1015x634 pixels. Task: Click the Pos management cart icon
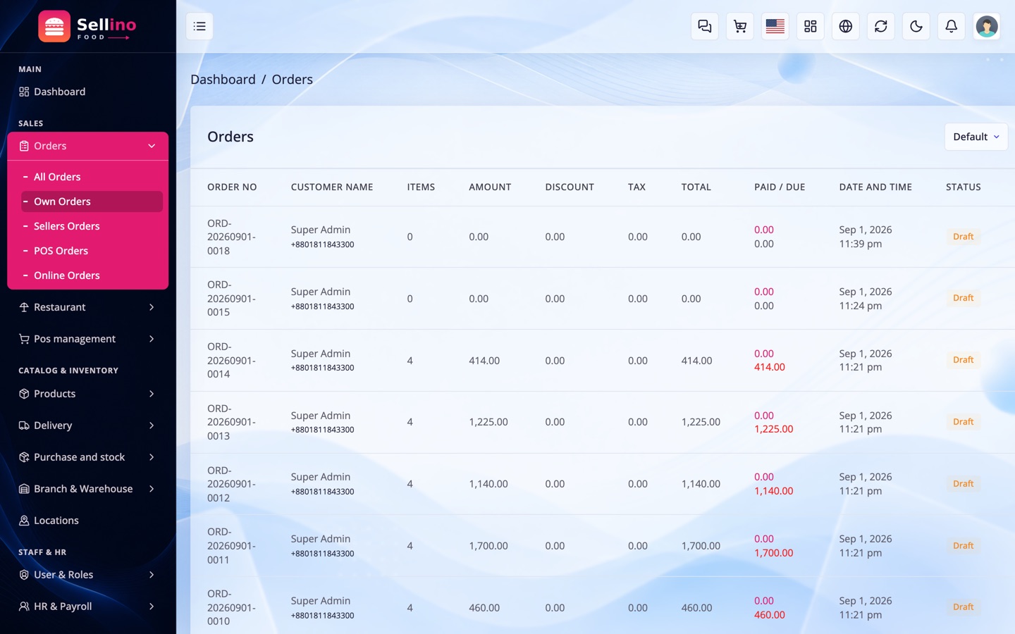[24, 339]
